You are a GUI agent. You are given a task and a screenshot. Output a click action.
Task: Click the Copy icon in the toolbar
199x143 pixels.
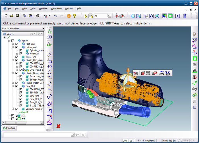click(x=24, y=16)
